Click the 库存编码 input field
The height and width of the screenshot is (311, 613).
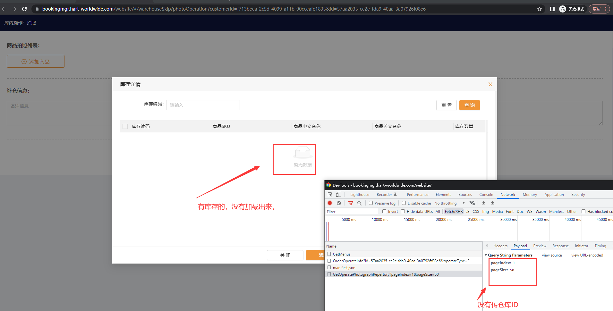point(203,105)
